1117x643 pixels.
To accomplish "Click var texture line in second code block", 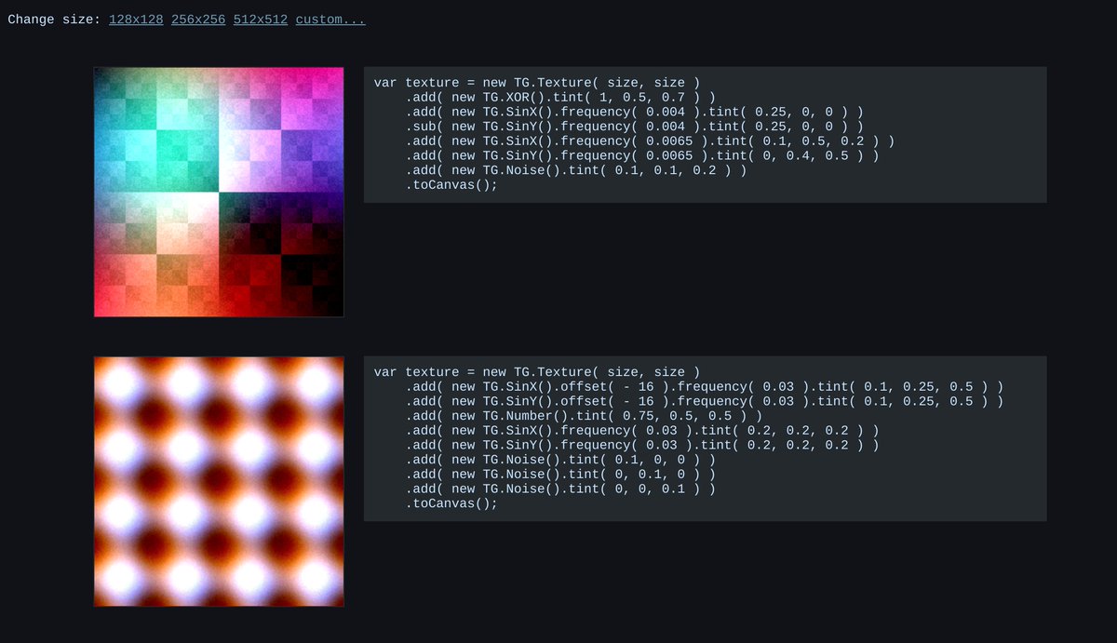I will pyautogui.click(x=537, y=372).
